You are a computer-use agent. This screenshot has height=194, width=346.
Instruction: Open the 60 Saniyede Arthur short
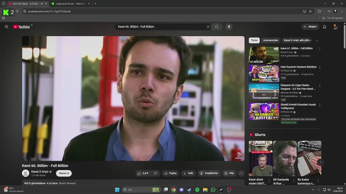pyautogui.click(x=285, y=158)
